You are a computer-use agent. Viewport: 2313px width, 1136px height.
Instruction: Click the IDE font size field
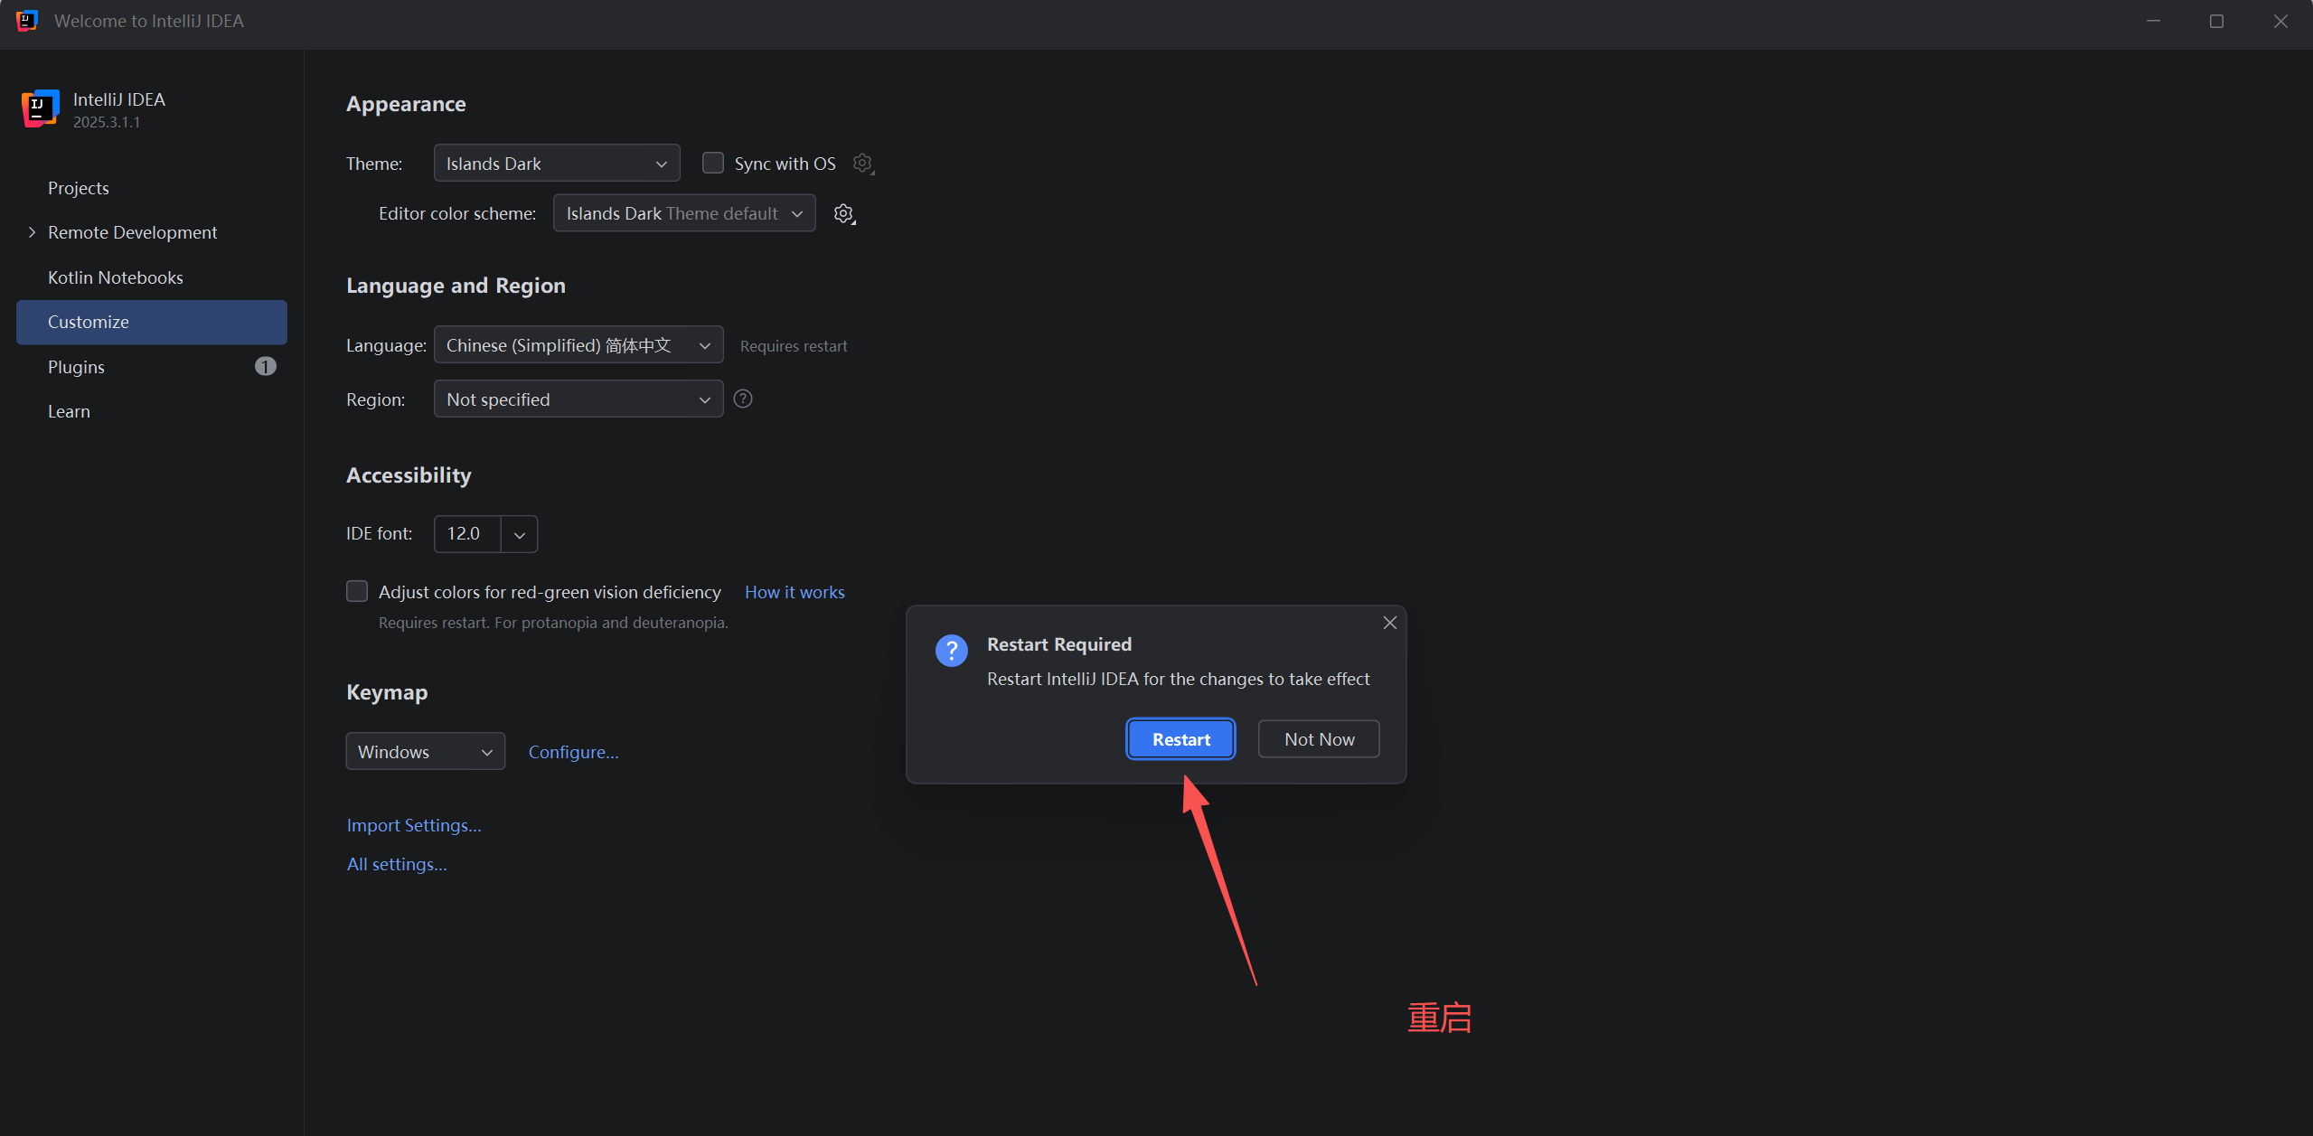click(467, 533)
